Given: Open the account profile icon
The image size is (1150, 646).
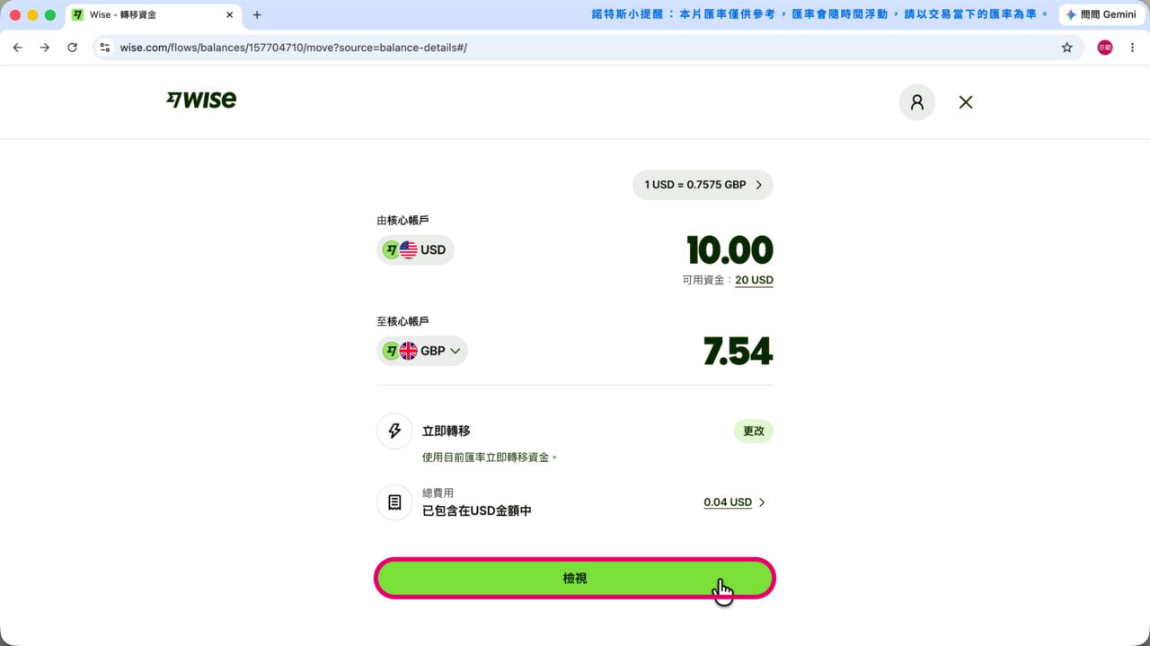Looking at the screenshot, I should tap(916, 102).
